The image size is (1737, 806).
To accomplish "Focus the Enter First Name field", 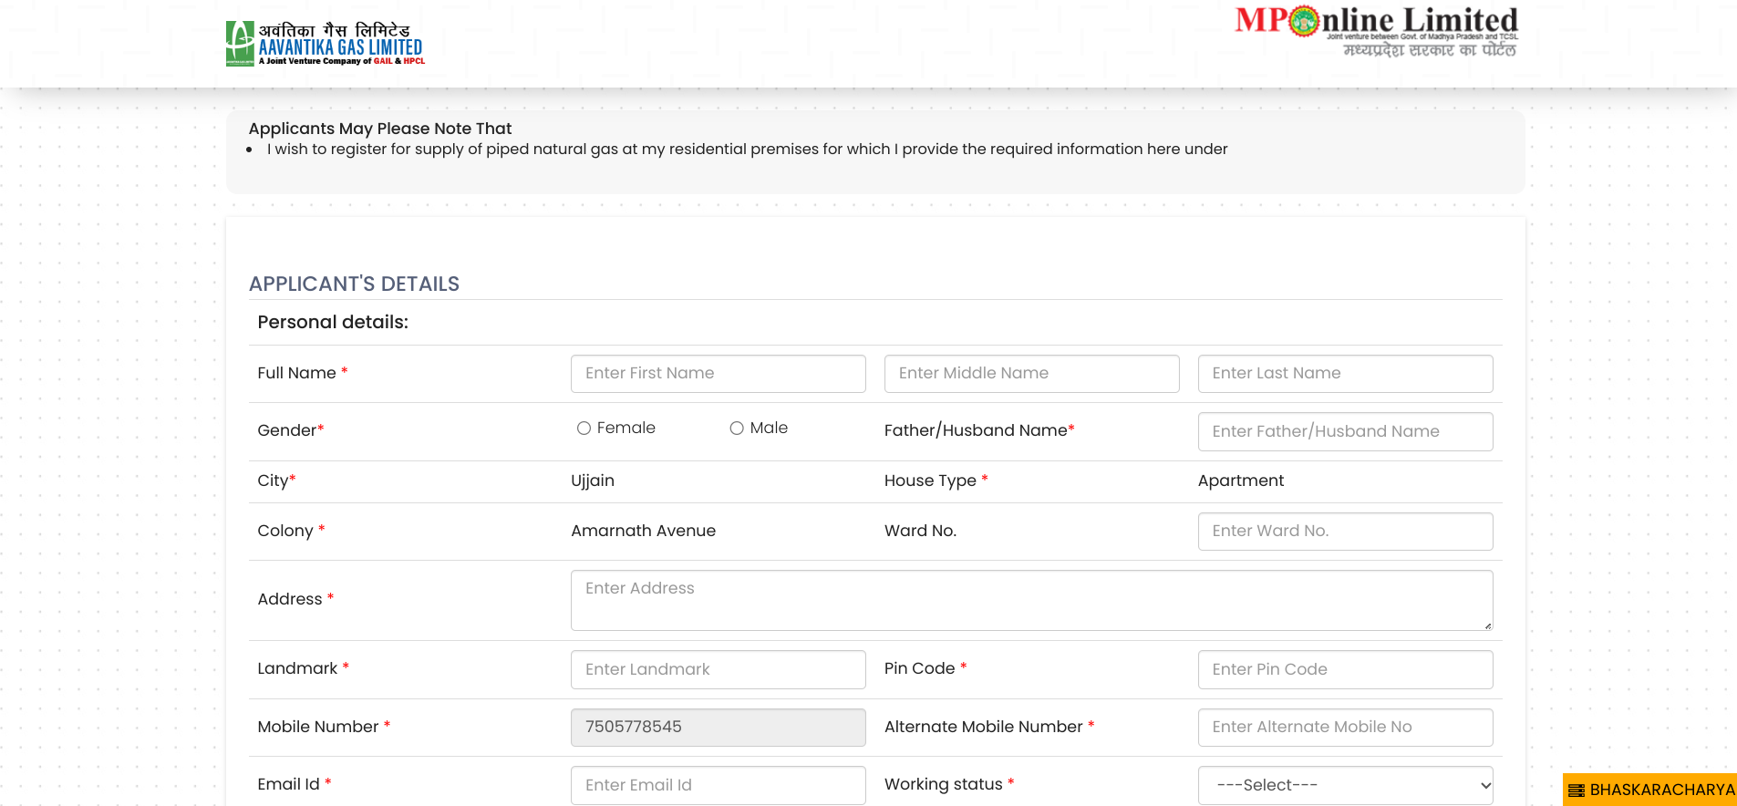I will click(718, 374).
